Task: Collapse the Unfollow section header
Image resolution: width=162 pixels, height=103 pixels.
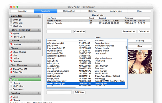Action: point(39,41)
